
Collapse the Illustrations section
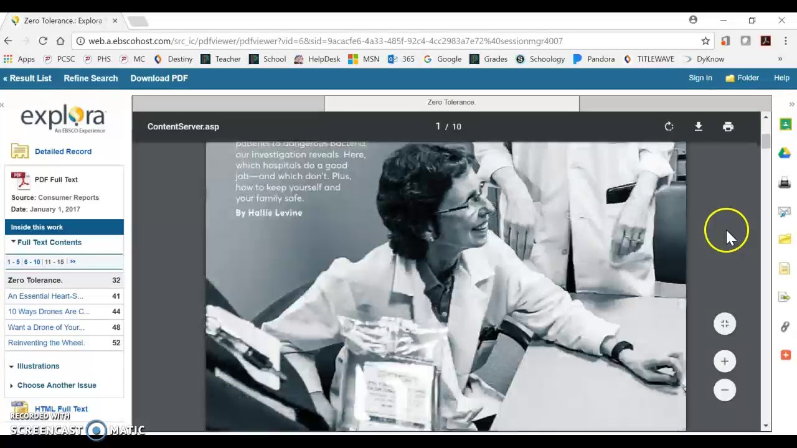click(x=11, y=366)
